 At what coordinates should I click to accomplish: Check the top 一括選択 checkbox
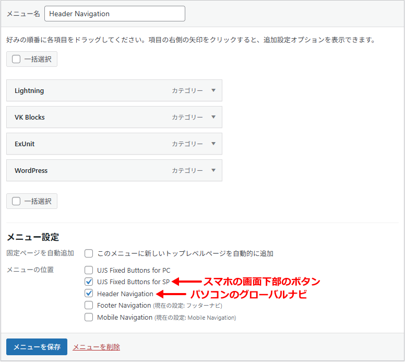pyautogui.click(x=16, y=59)
